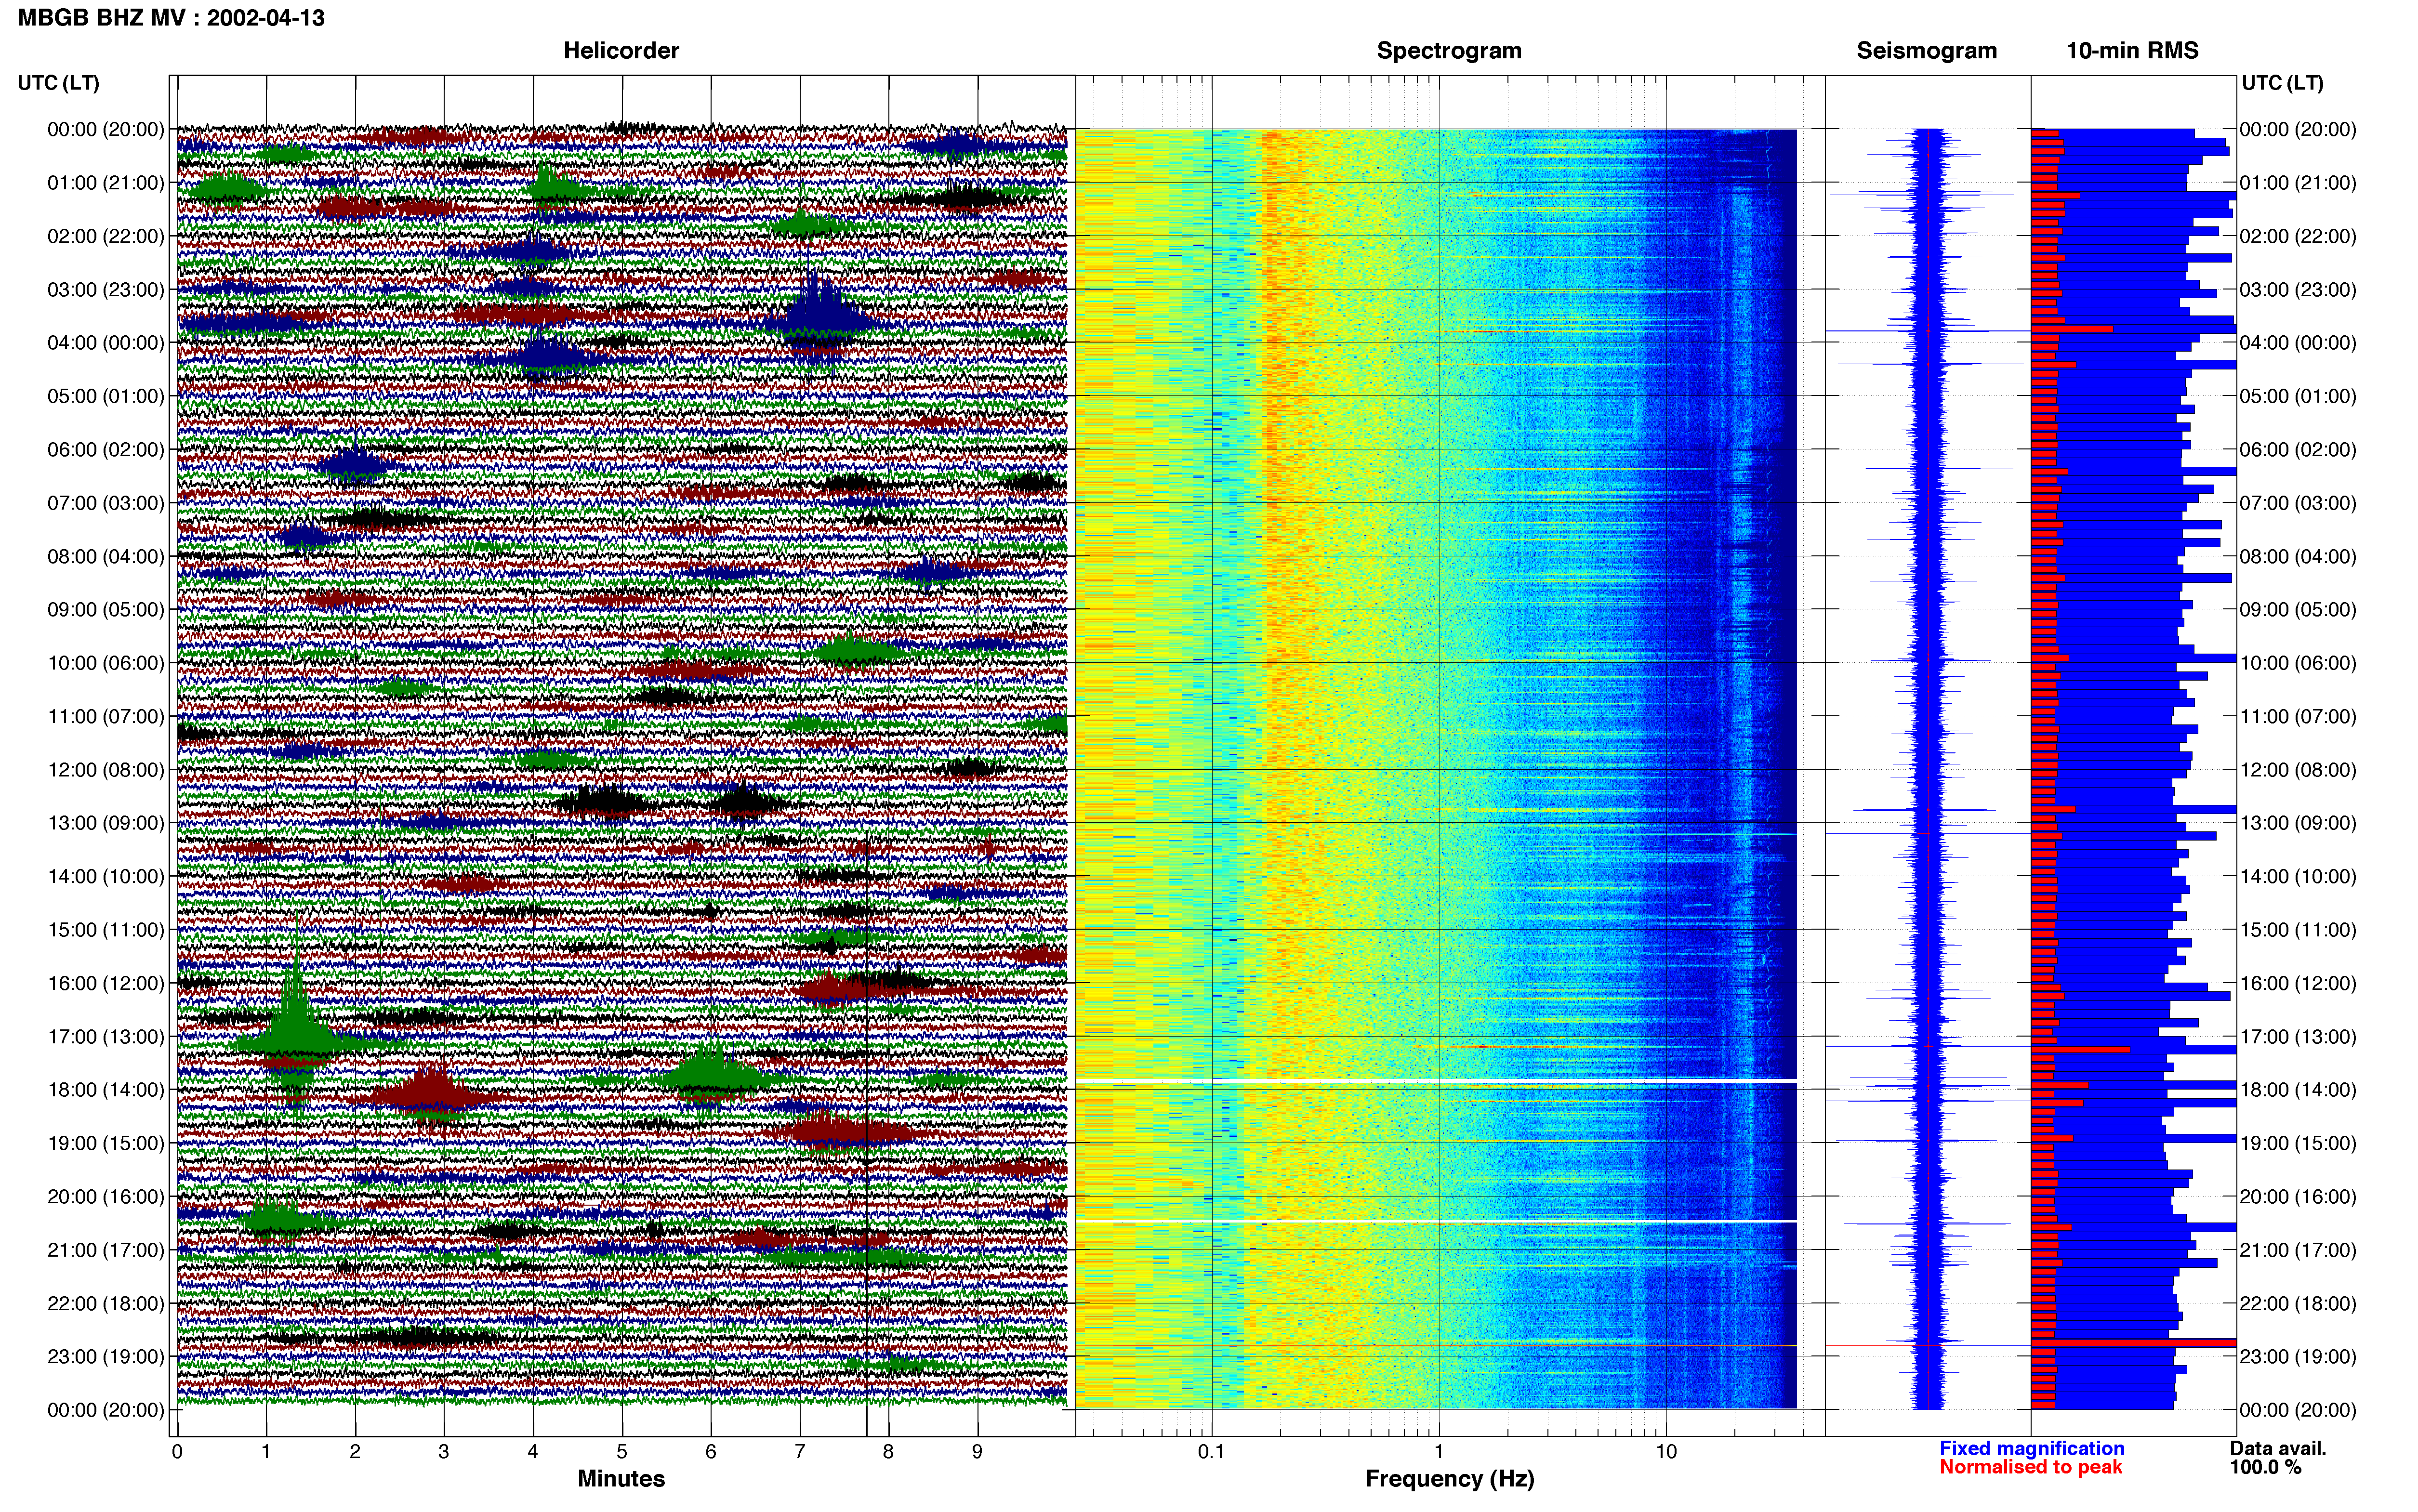Click the right 'UTC (LT)' axis label

tap(2282, 83)
